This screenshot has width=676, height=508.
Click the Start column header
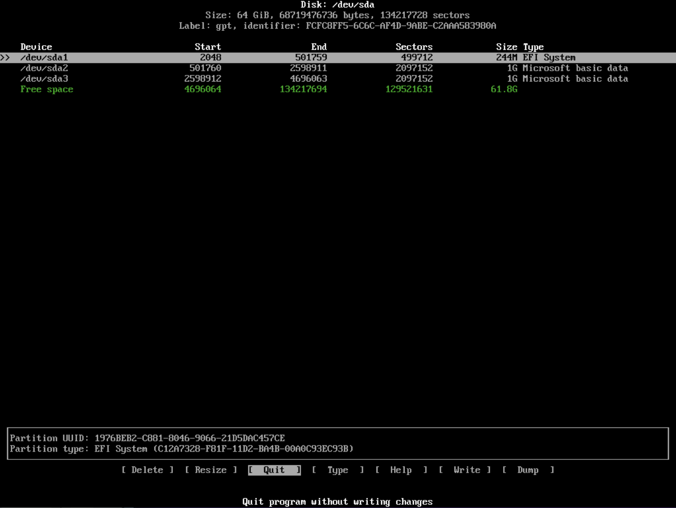[208, 47]
